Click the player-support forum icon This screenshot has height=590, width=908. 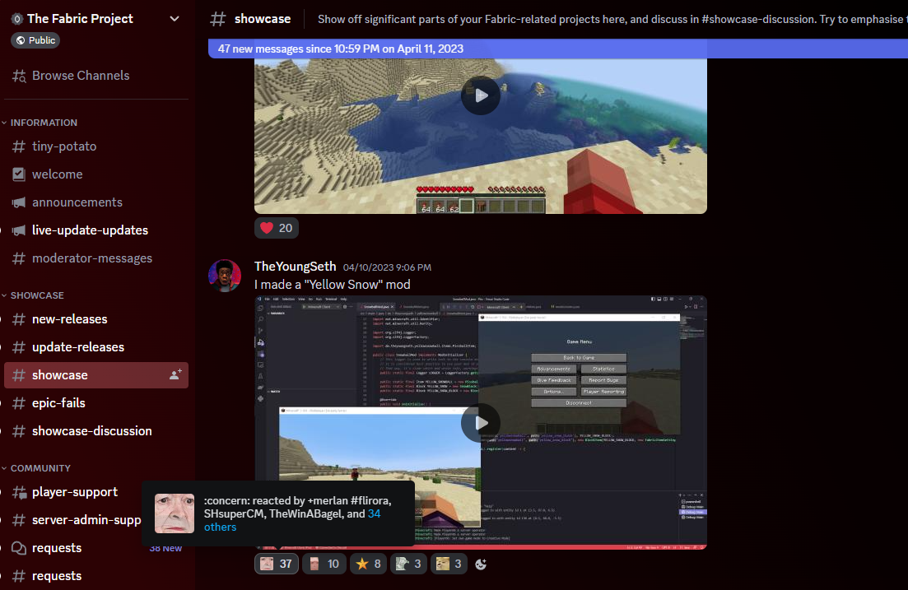coord(19,492)
